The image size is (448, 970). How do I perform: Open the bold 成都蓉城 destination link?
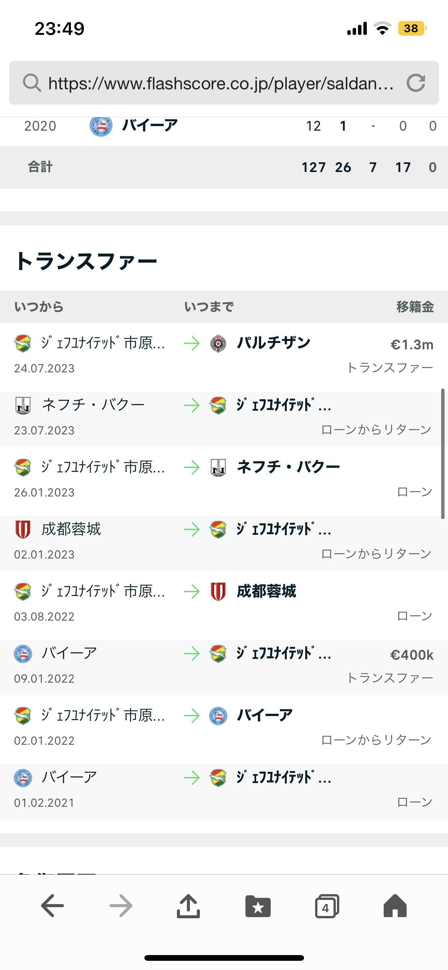tap(267, 591)
